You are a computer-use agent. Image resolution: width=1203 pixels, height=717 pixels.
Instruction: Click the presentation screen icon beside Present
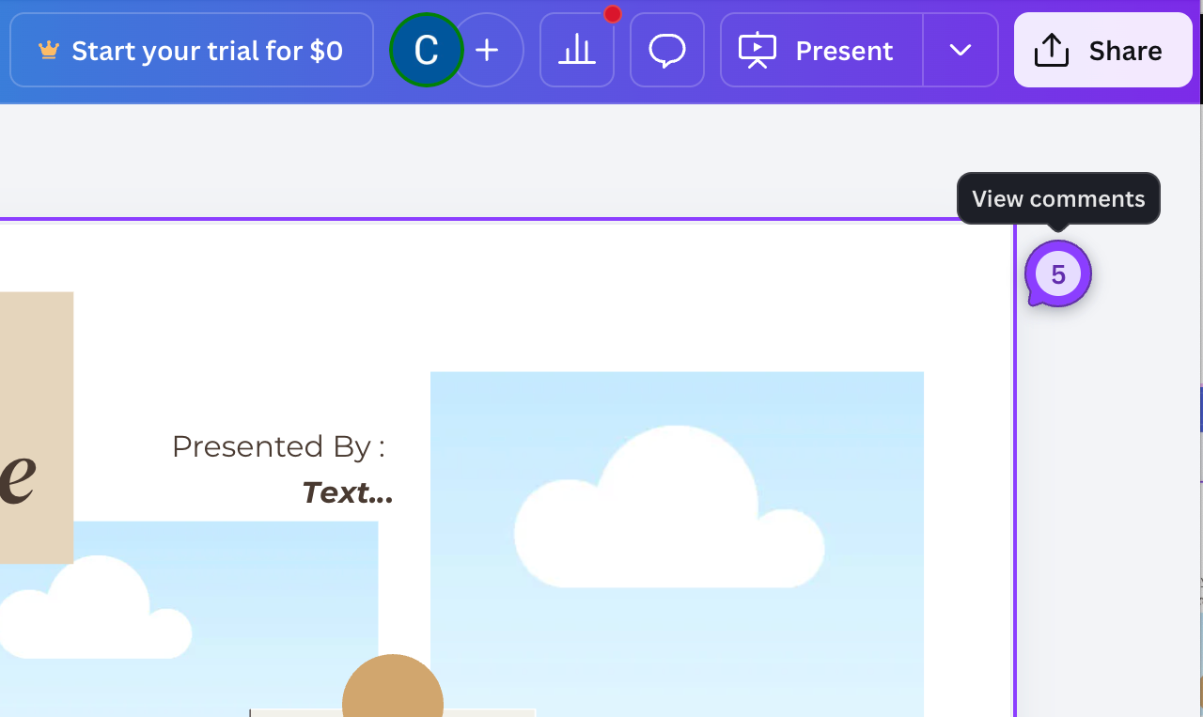click(757, 51)
